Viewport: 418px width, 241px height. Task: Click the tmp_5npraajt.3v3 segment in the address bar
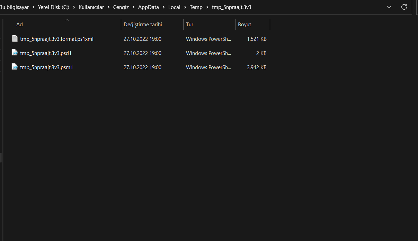(231, 7)
